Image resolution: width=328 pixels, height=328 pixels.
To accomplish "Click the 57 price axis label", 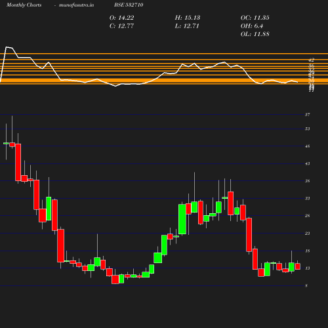I will tap(308, 115).
